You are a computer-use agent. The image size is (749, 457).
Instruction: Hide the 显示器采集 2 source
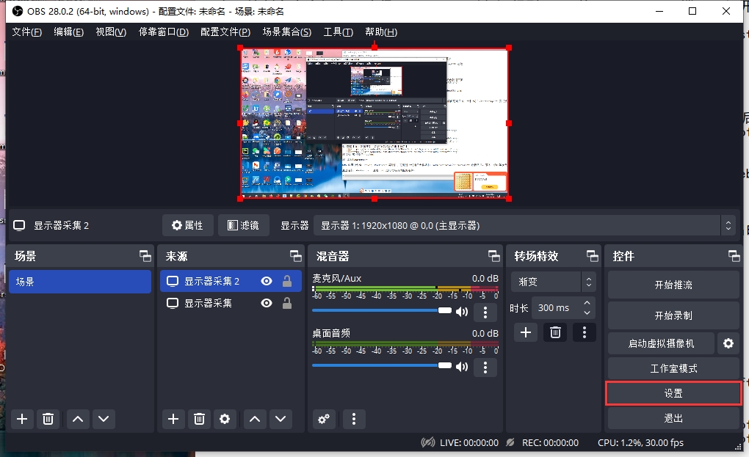[x=267, y=281]
